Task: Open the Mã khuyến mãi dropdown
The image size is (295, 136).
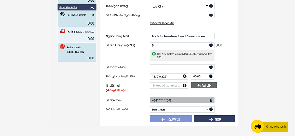Action: point(182,109)
